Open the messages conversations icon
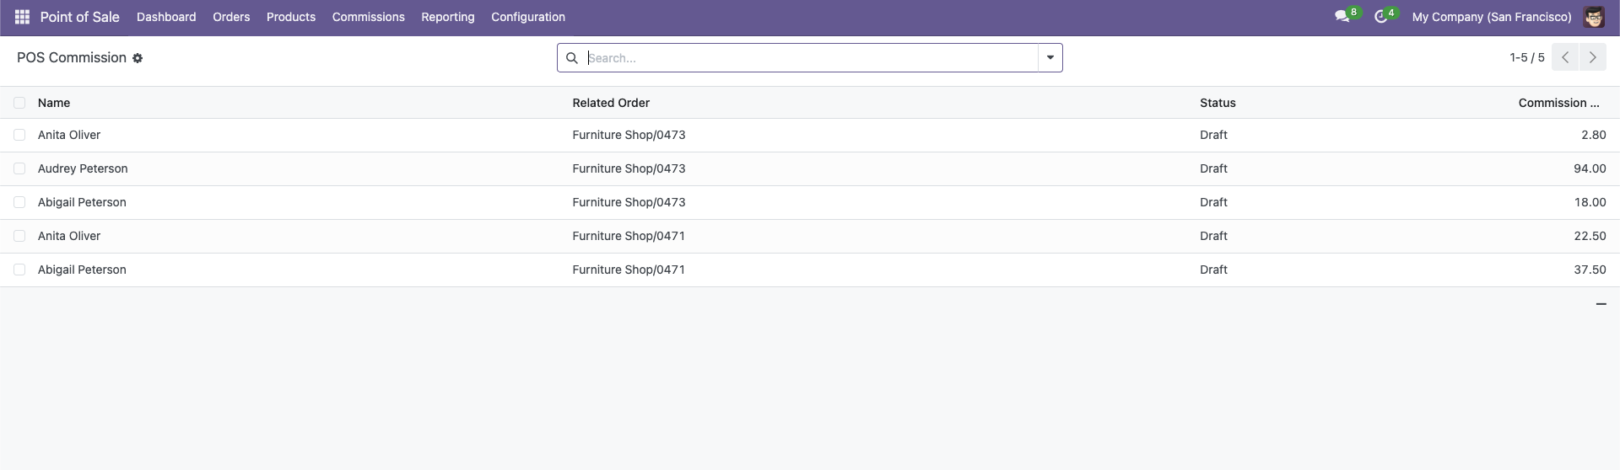1620x470 pixels. coord(1342,17)
